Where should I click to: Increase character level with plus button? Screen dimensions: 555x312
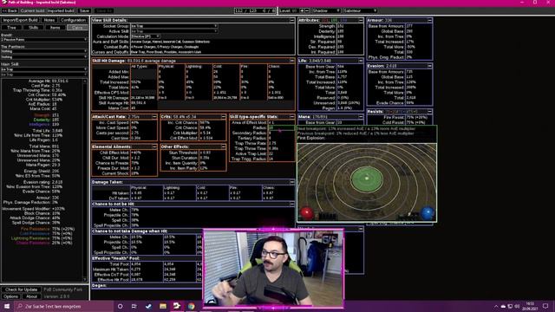click(x=302, y=10)
